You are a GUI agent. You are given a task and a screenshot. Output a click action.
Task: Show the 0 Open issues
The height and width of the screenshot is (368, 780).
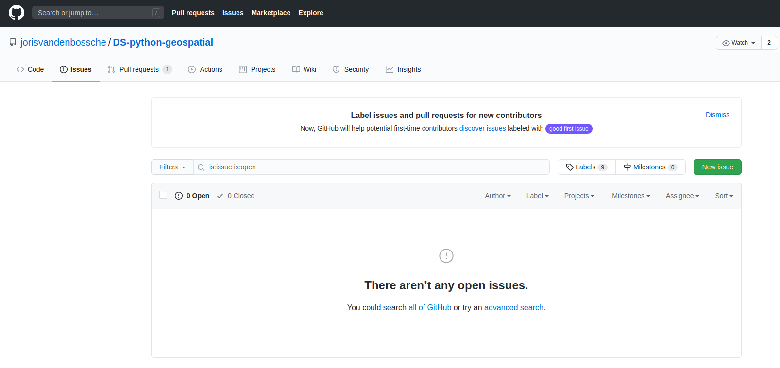pyautogui.click(x=192, y=196)
